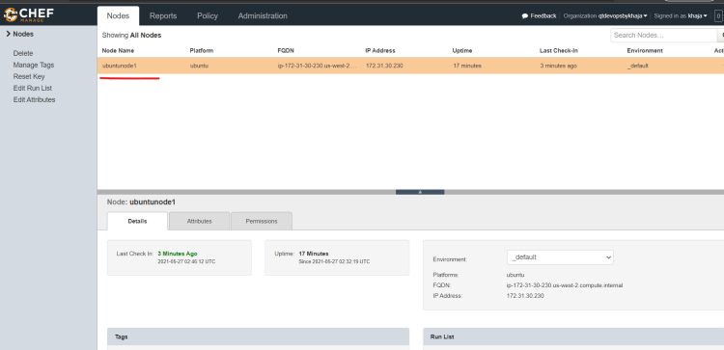Click the notifications counter box at top right
The height and width of the screenshot is (350, 724).
point(718,15)
